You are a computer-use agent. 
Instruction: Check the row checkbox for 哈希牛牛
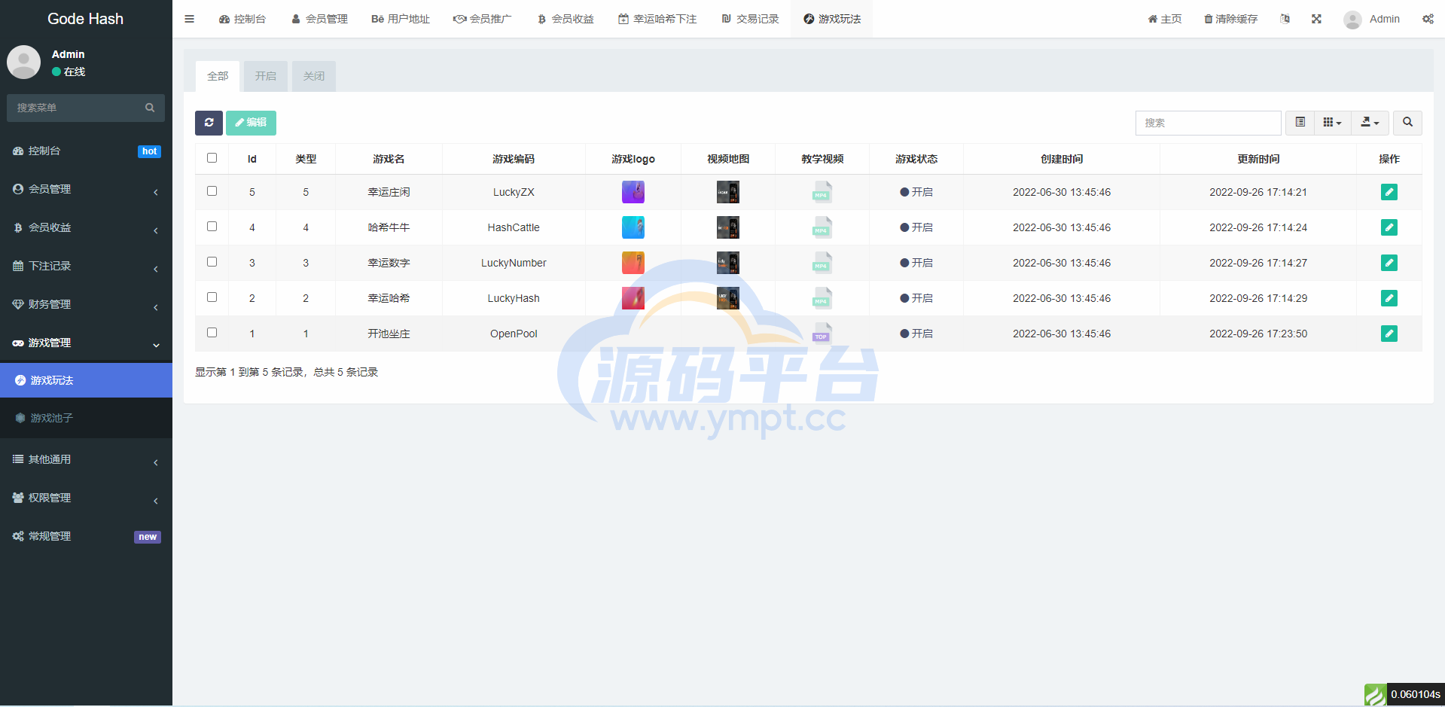coord(212,227)
